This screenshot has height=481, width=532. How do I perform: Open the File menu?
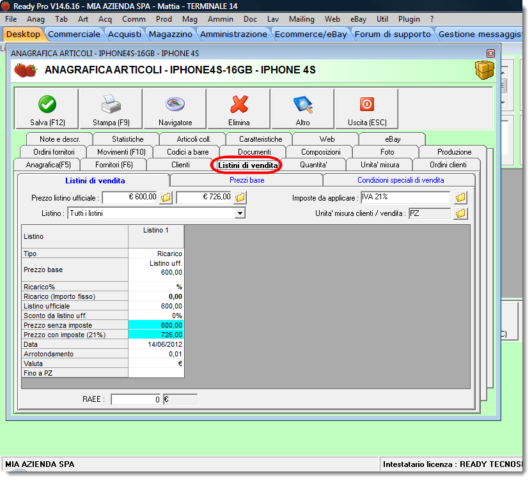point(11,19)
